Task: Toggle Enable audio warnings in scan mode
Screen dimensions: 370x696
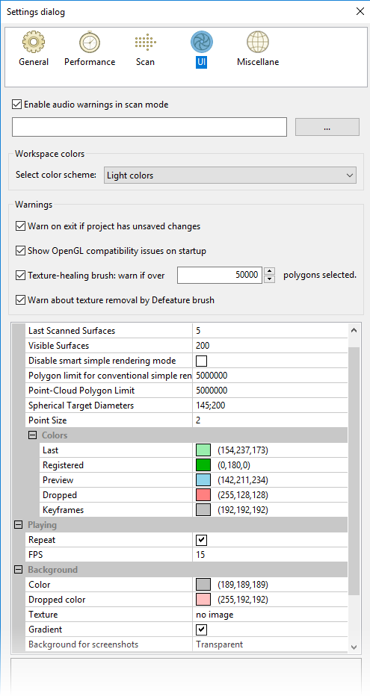Action: tap(17, 105)
